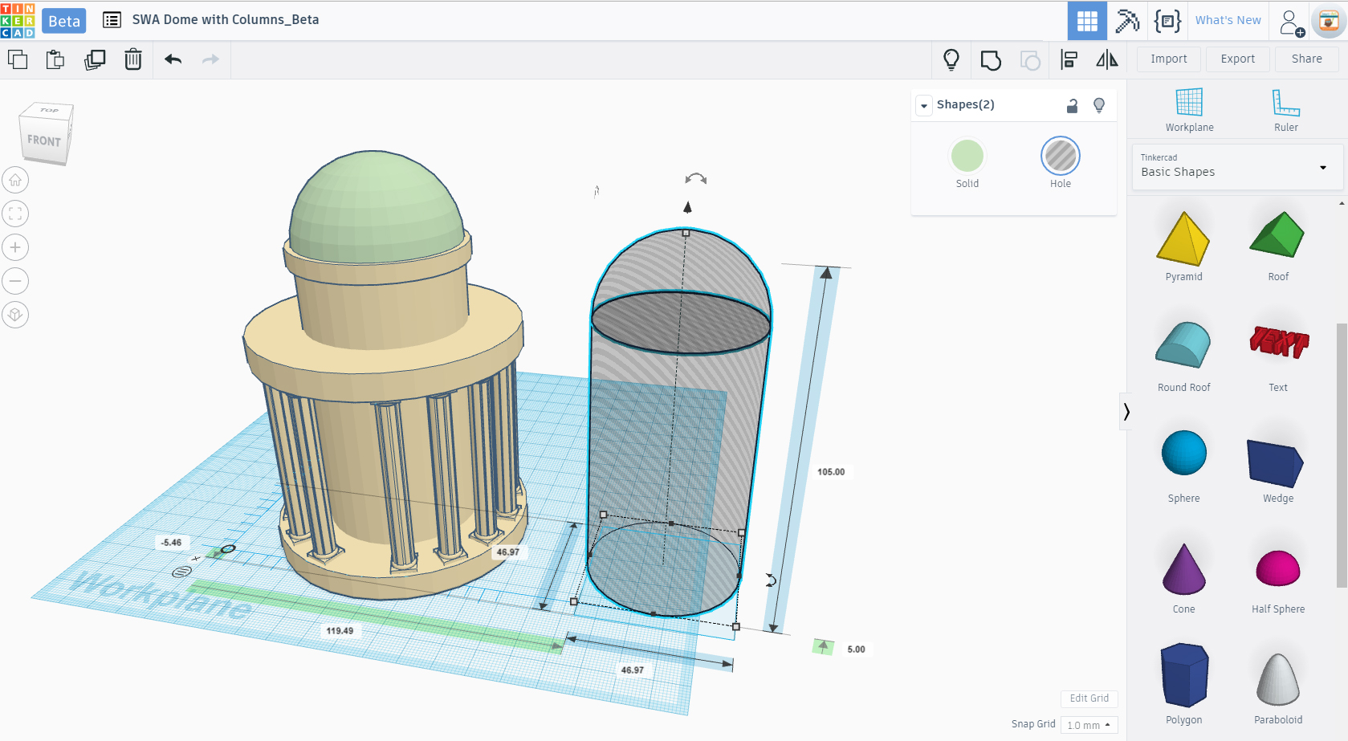Viewport: 1348px width, 741px height.
Task: Click the 119.49 distance dimension
Action: tap(340, 631)
